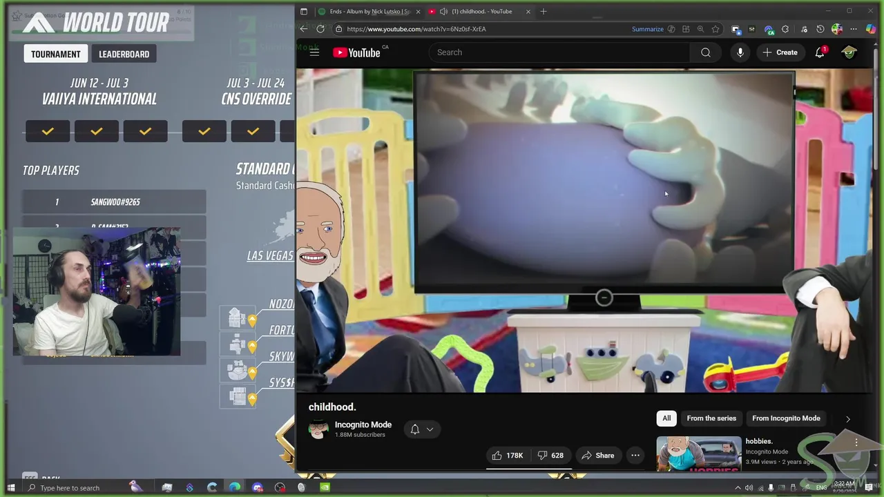Open the Incognito Mode channel name link
Viewport: 884px width, 497px height.
click(363, 425)
